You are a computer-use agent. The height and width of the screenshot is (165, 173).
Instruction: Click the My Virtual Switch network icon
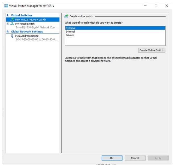tap(12, 24)
